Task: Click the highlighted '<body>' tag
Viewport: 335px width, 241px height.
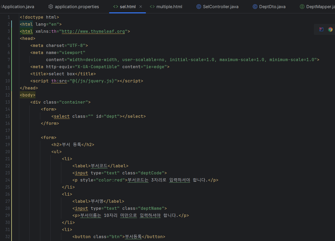Action: coord(28,95)
